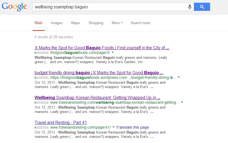Activate voice search microphone icon
228x143 pixels.
coord(190,7)
